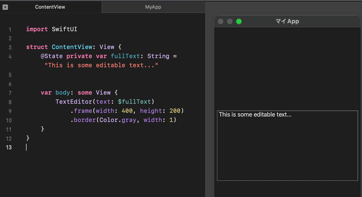Click 'import' keyword on line 1

click(x=37, y=29)
